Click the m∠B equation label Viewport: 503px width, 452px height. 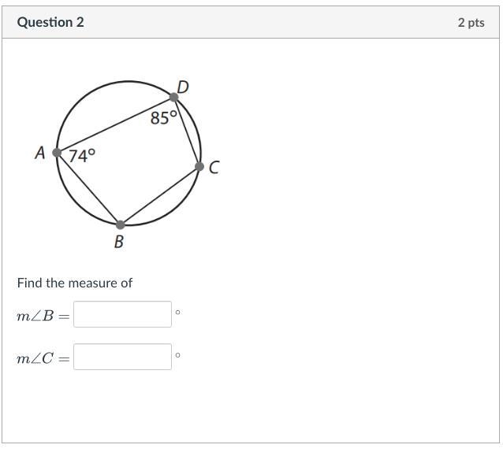[43, 317]
